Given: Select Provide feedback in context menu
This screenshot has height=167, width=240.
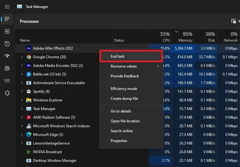Looking at the screenshot, I should 131,76.
